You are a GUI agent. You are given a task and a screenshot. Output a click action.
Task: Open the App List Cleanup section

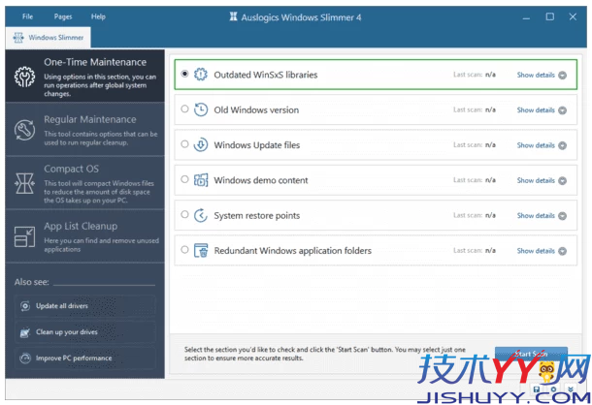[85, 236]
